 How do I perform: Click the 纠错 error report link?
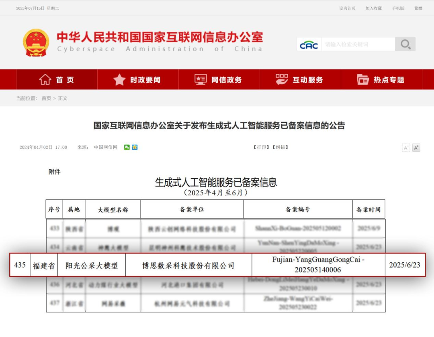coord(281,147)
